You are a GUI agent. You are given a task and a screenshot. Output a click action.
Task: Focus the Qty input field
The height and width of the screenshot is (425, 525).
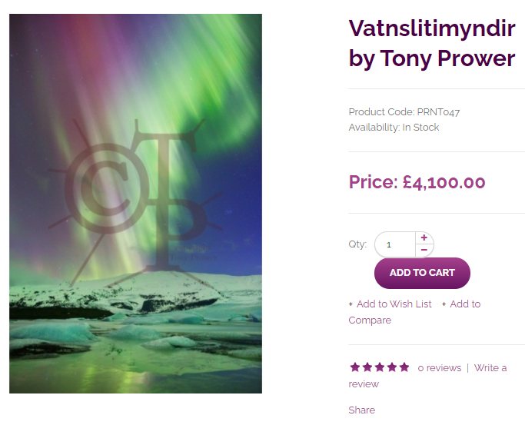tap(395, 244)
